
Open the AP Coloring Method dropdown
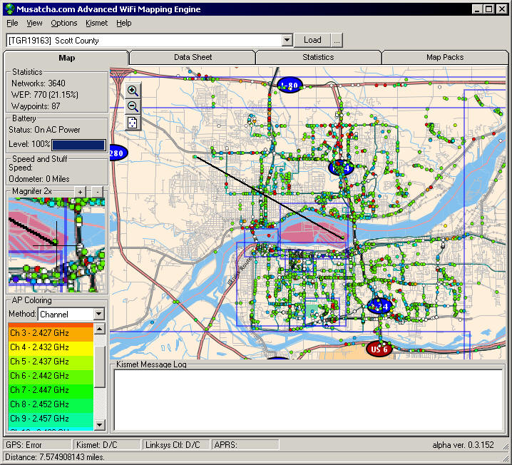98,314
